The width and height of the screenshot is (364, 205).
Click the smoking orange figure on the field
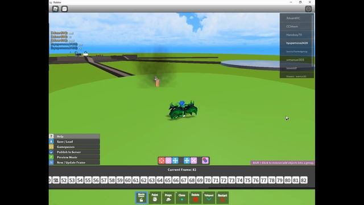[157, 81]
